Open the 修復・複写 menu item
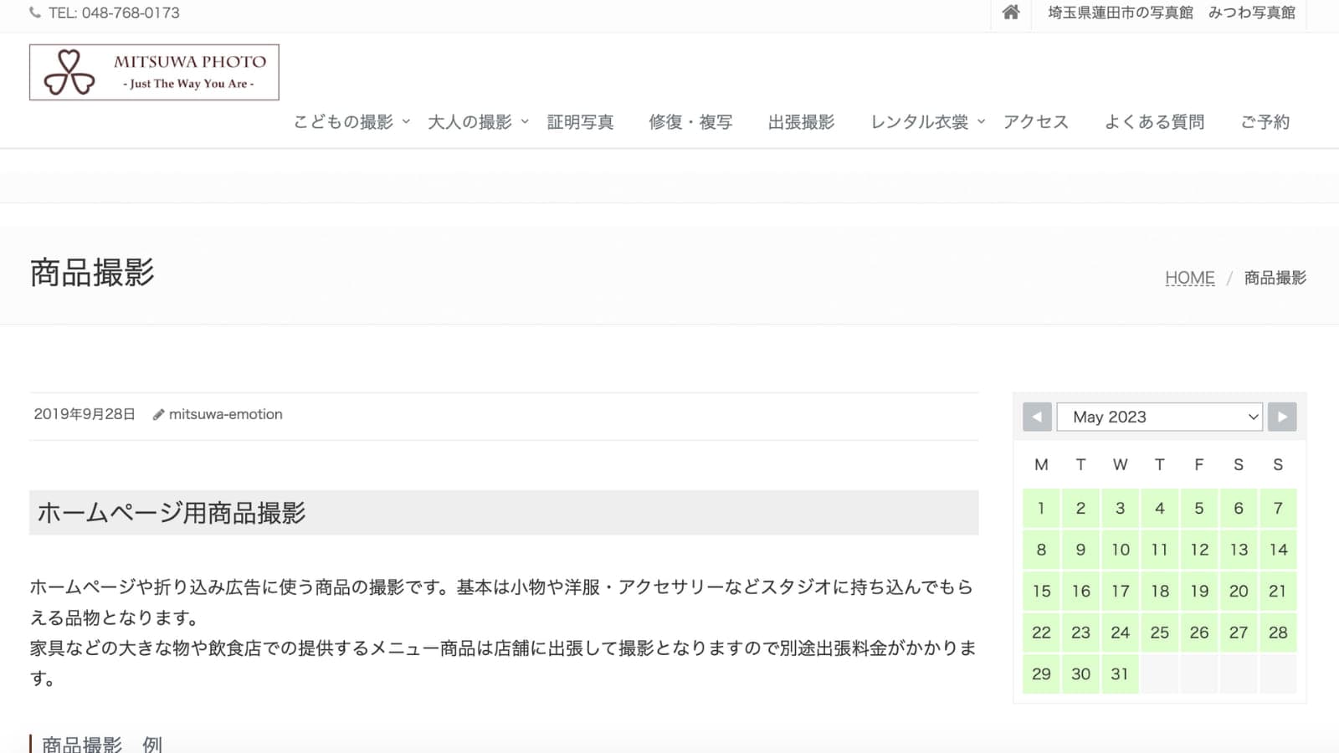 (690, 122)
